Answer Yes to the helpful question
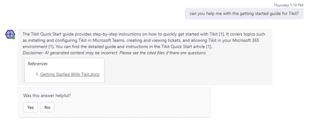This screenshot has height=121, width=309. 30,107
